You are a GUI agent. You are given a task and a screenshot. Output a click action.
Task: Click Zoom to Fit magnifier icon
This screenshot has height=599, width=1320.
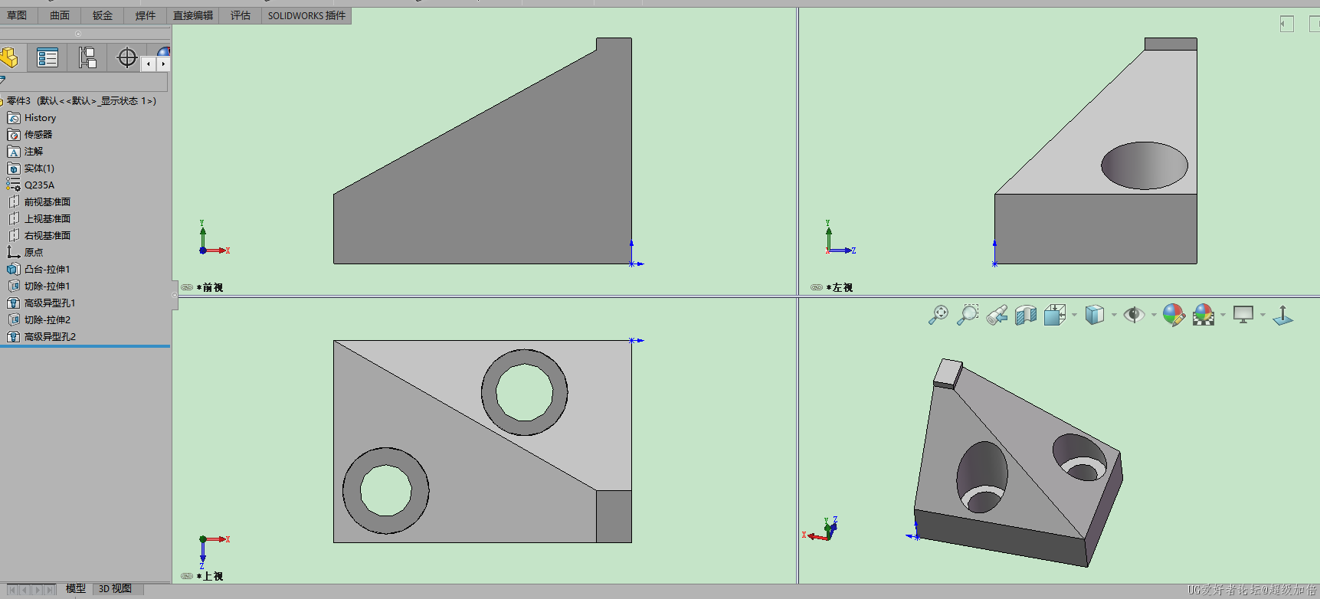click(938, 315)
